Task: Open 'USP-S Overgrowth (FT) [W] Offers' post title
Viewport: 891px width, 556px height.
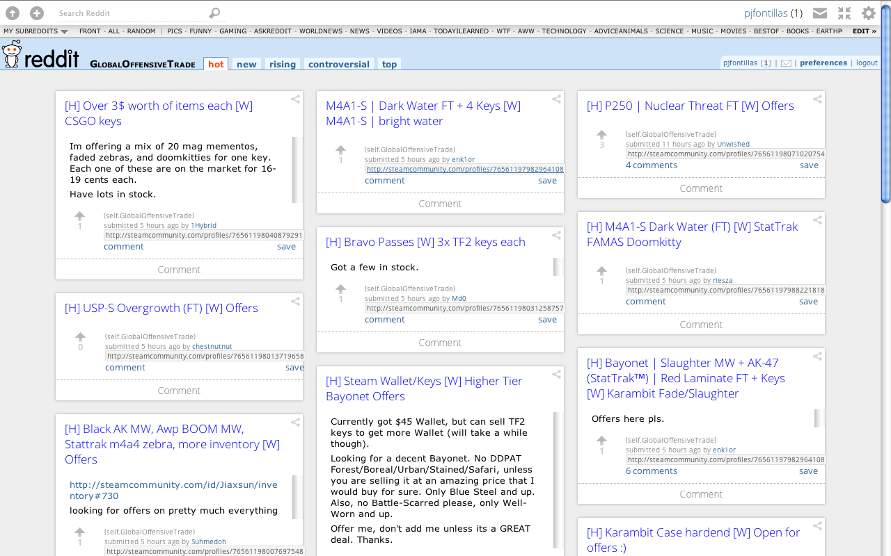Action: (161, 308)
